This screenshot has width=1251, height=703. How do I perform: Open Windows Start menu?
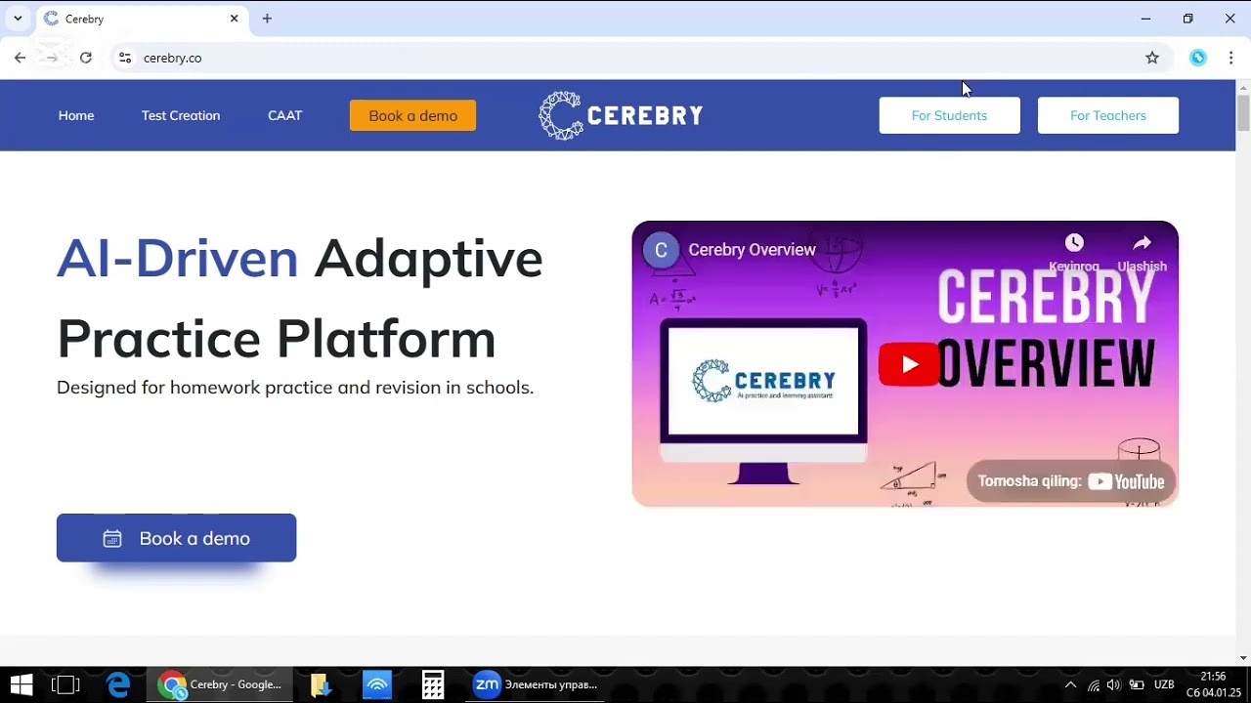(x=21, y=684)
